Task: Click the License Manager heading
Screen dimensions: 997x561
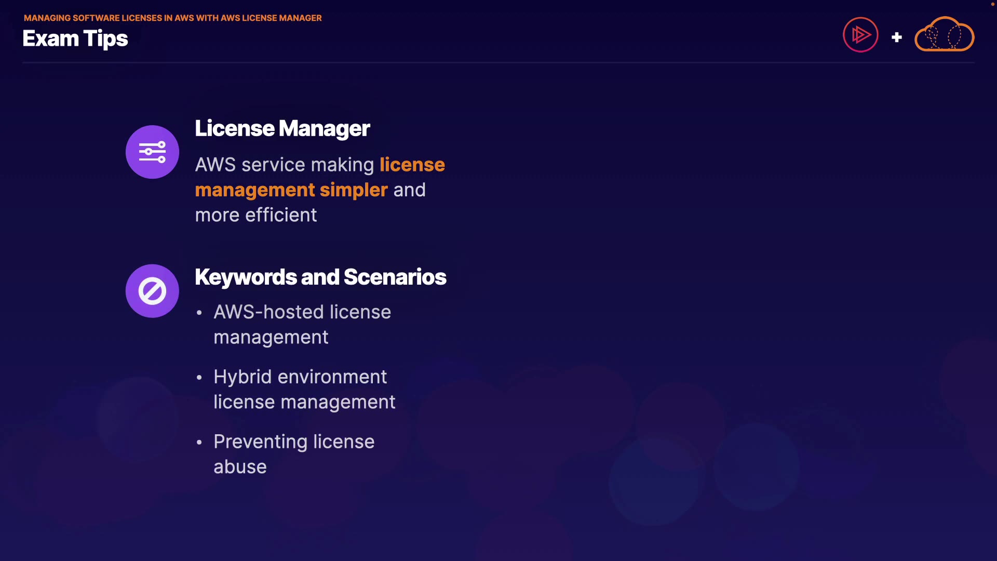Action: (282, 128)
